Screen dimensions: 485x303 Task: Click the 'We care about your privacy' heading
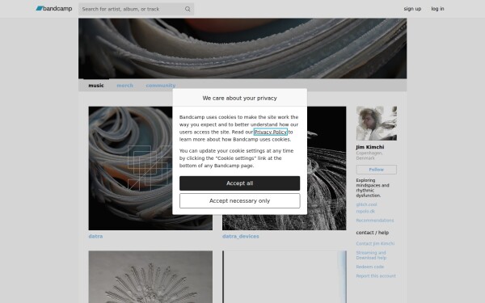click(240, 98)
